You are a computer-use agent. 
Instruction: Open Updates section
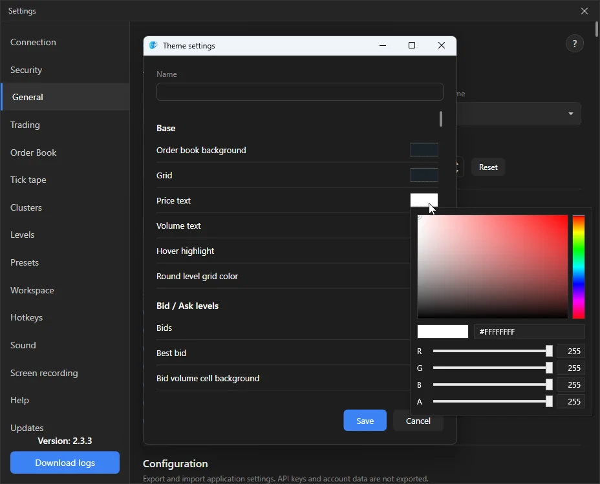[x=27, y=428]
